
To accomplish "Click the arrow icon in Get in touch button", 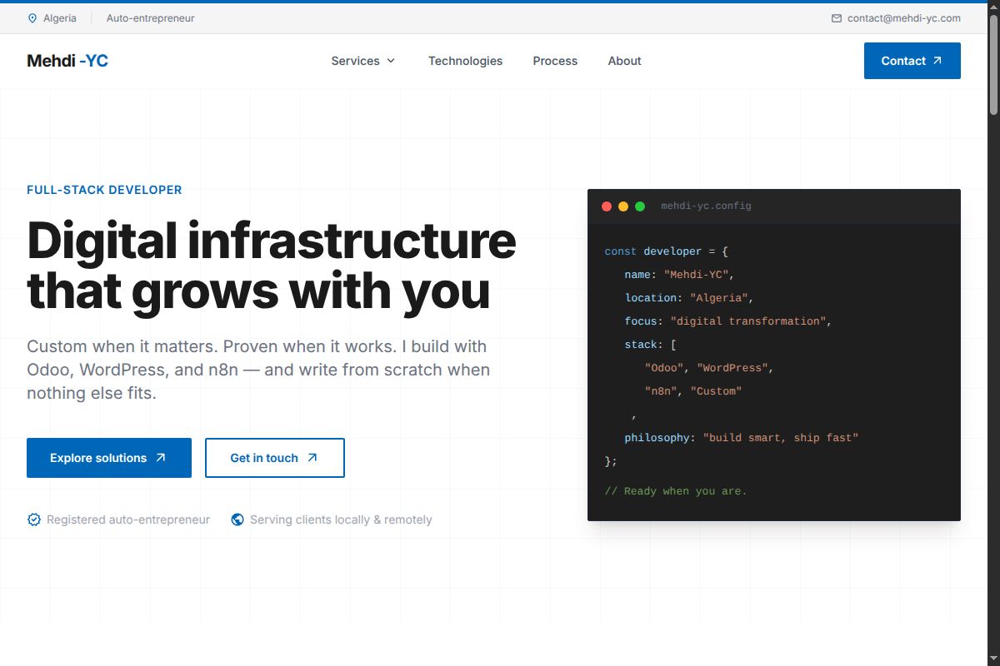I will [312, 458].
